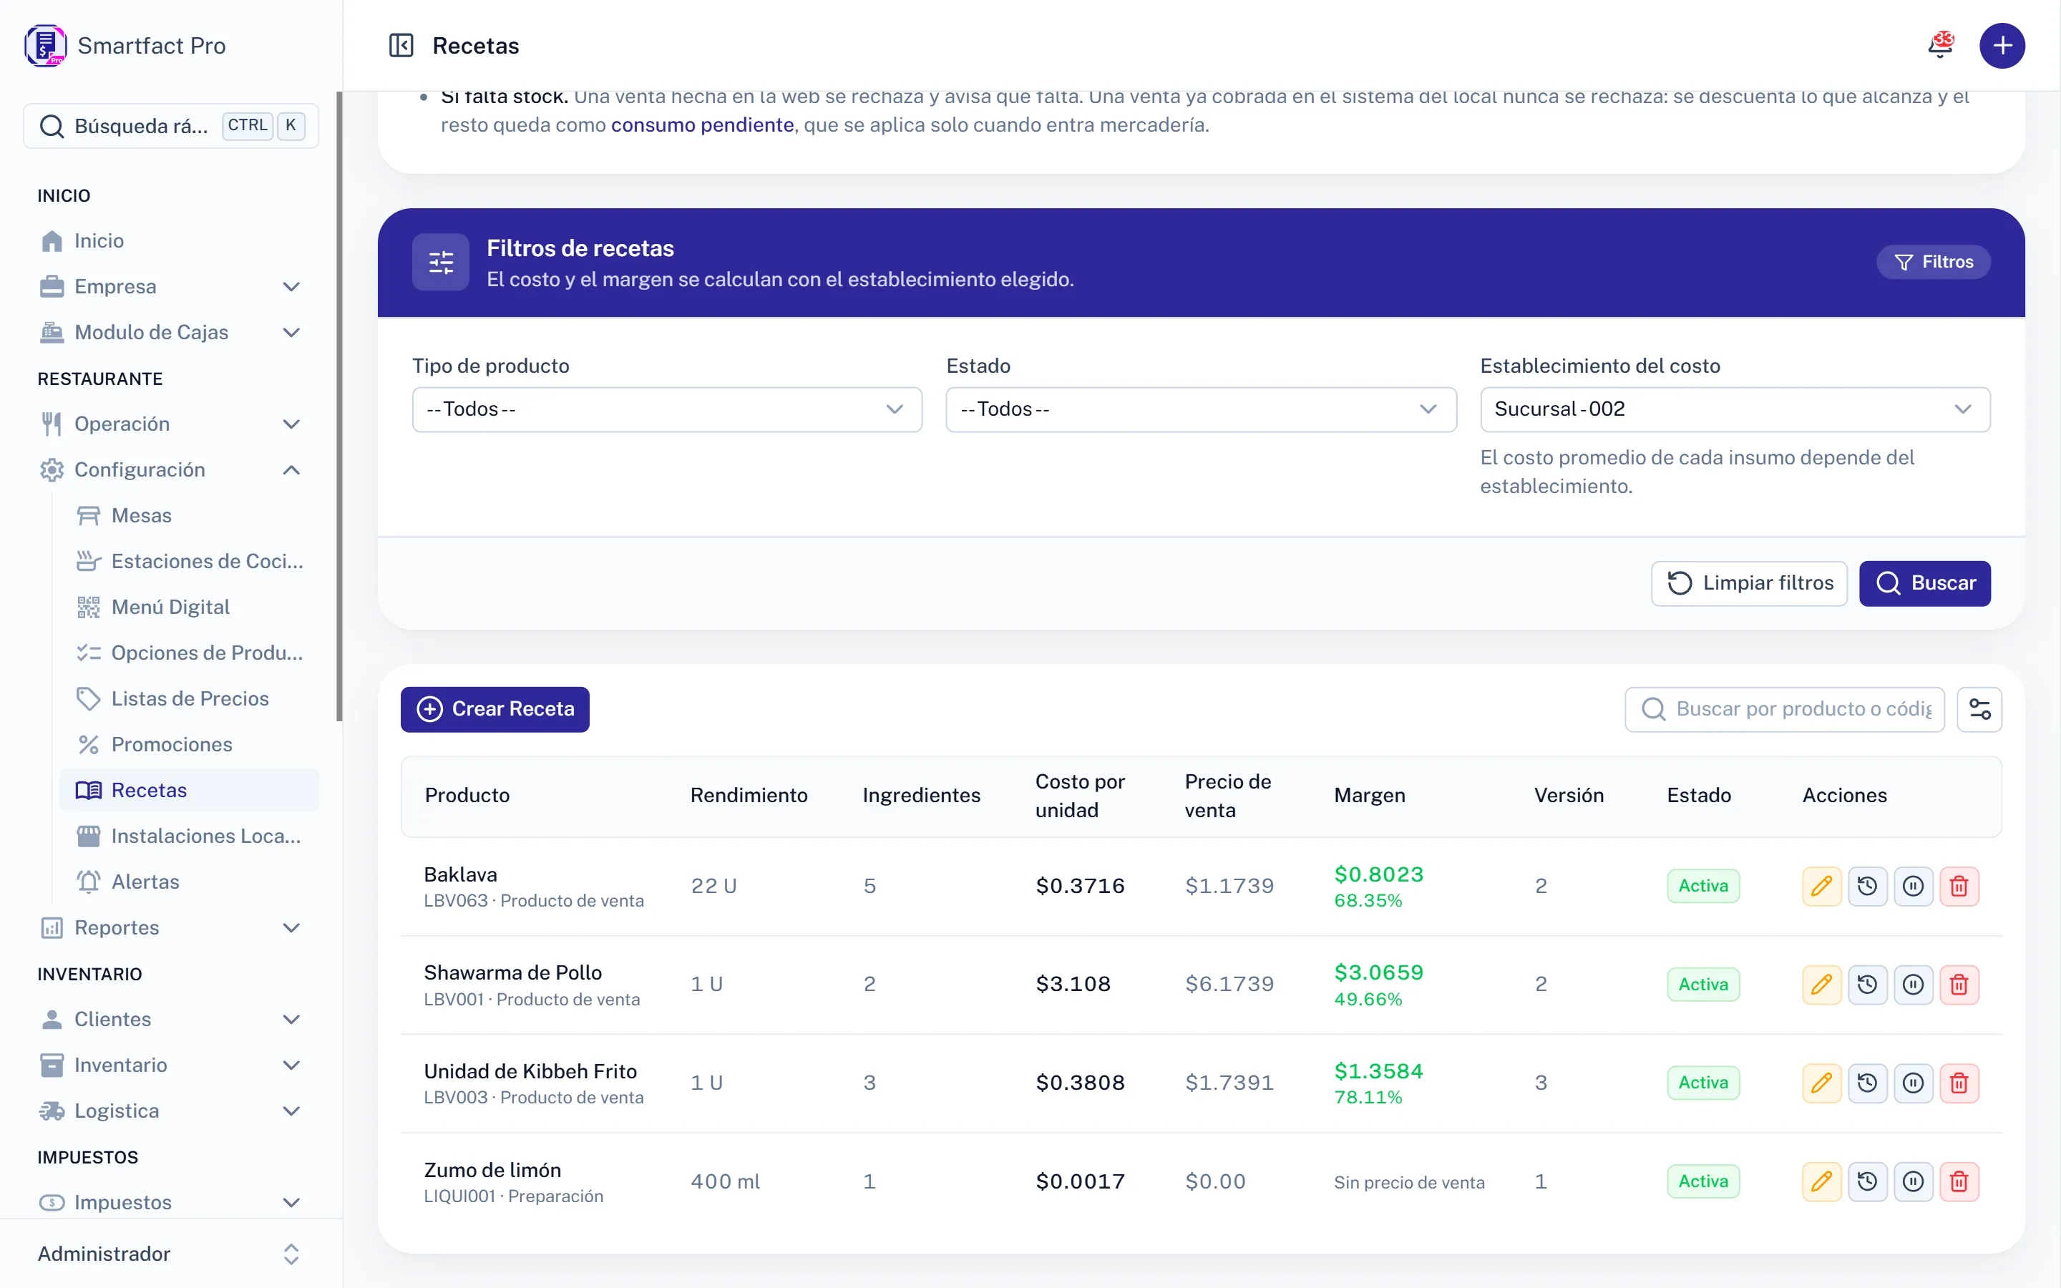Click Limpiar filtros button

coord(1749,582)
